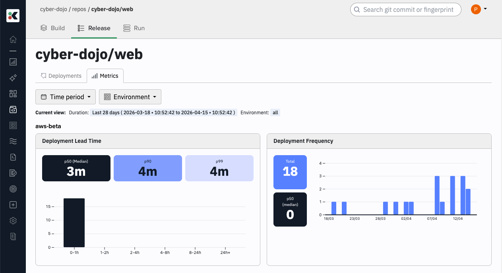502x273 pixels.
Task: Click the p50 (Median) 3m card
Action: click(76, 168)
